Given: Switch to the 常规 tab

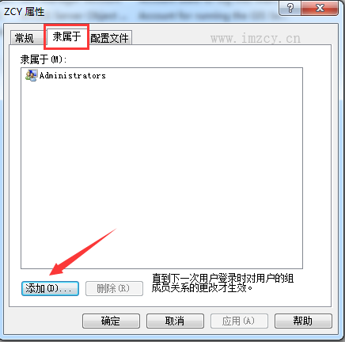Looking at the screenshot, I should [x=25, y=38].
